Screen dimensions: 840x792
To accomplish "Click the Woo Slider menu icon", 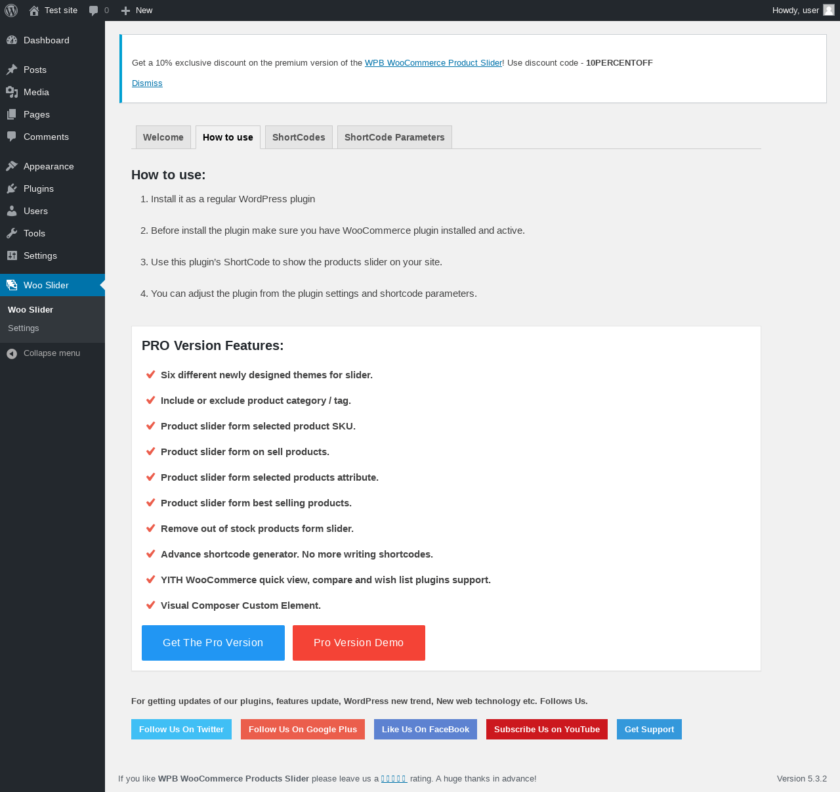I will [x=12, y=285].
